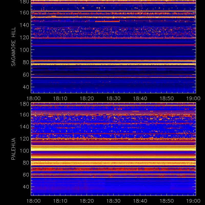The image size is (205, 205).
Task: Click 18:00 time label under Sagamore Hill plot
Action: pyautogui.click(x=34, y=98)
